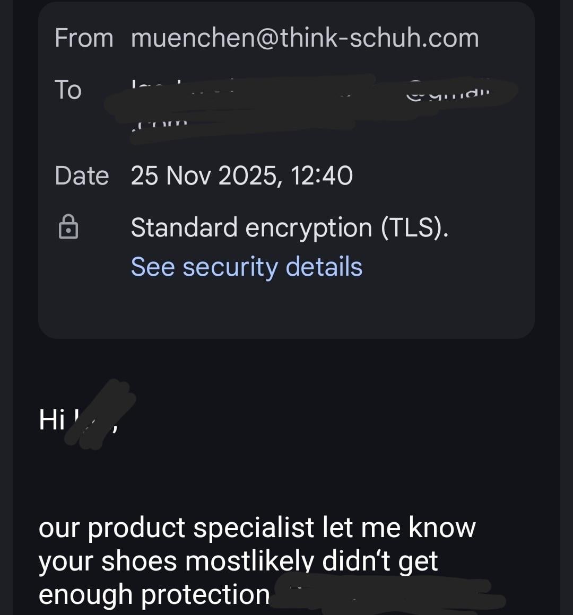Tap the redacted text after 'enough protection'
The width and height of the screenshot is (573, 615).
click(x=387, y=594)
